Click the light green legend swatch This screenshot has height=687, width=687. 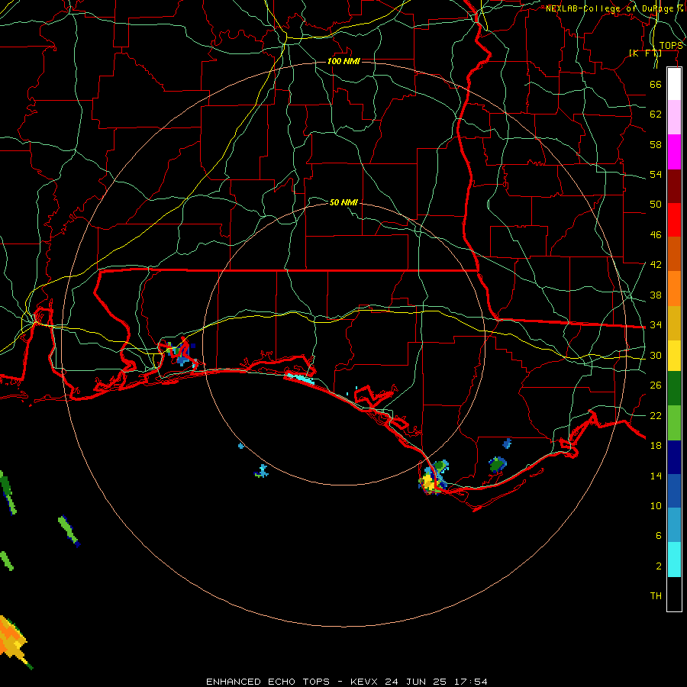(x=674, y=423)
